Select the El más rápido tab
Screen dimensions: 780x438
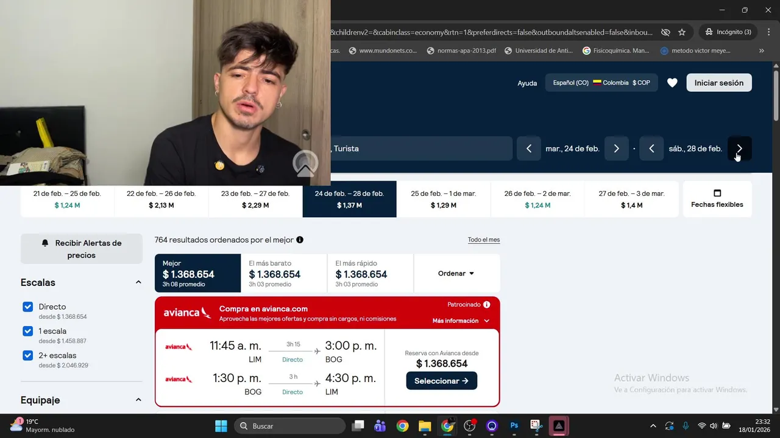click(370, 273)
